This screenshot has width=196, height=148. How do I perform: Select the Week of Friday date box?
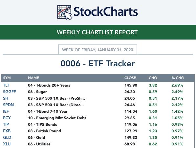(98, 50)
